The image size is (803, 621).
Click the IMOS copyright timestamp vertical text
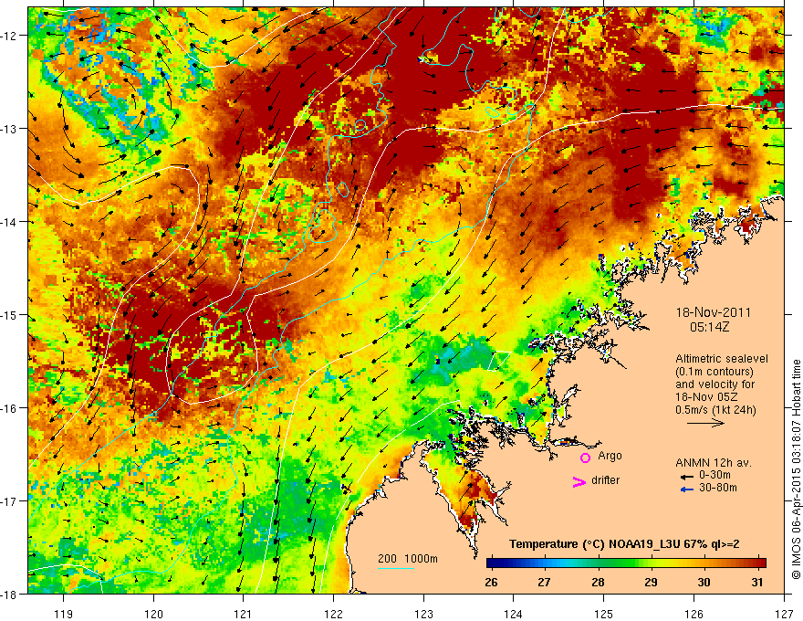coord(797,469)
